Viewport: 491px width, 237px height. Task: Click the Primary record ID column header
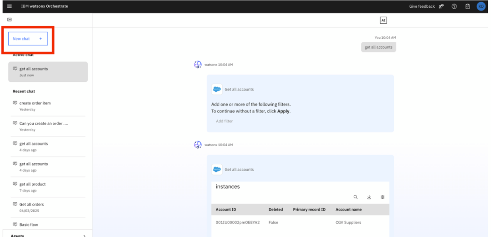(309, 209)
